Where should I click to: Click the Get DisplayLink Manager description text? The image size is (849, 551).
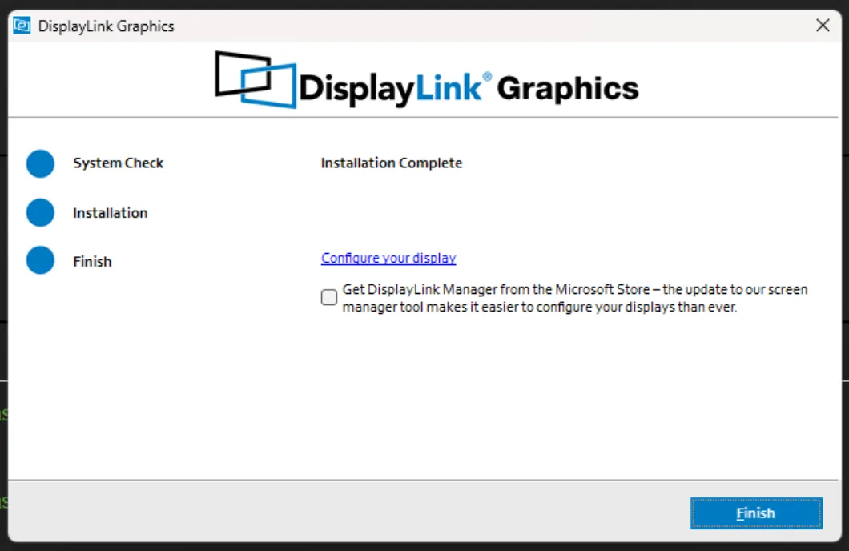tap(574, 298)
